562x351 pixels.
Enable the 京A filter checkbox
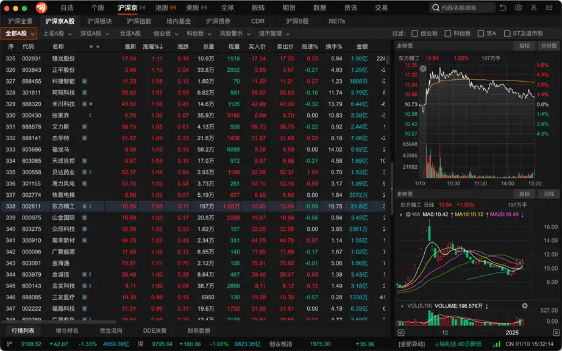(x=481, y=34)
